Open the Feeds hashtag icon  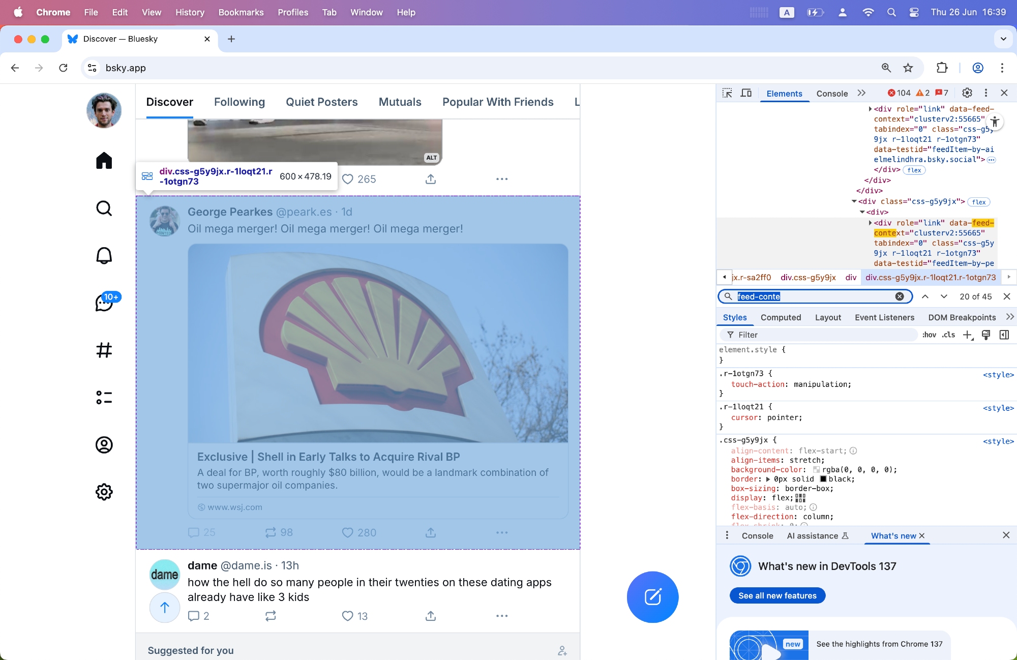click(x=104, y=350)
